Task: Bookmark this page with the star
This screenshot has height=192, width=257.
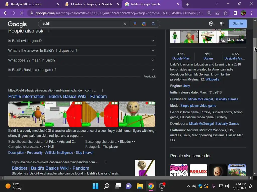Action: click(x=225, y=13)
